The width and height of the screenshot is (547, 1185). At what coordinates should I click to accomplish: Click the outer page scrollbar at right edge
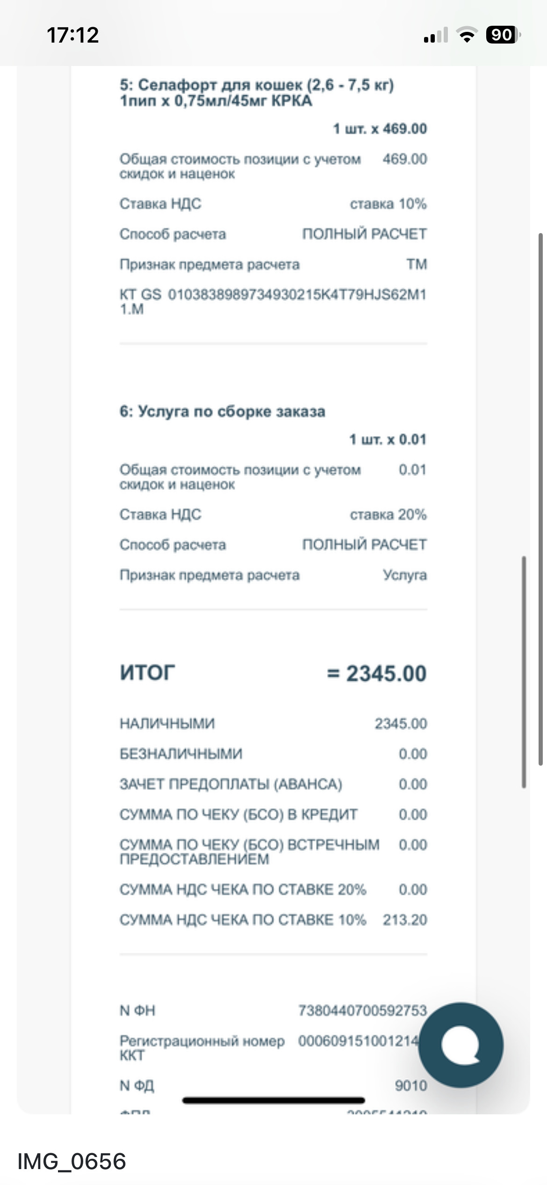coord(540,498)
